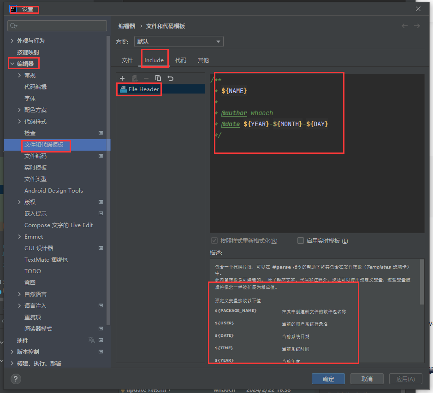
Task: Close the settings dialog
Action: (x=418, y=9)
